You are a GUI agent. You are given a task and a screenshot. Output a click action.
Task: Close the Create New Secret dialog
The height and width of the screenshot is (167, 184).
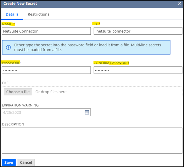pos(180,4)
